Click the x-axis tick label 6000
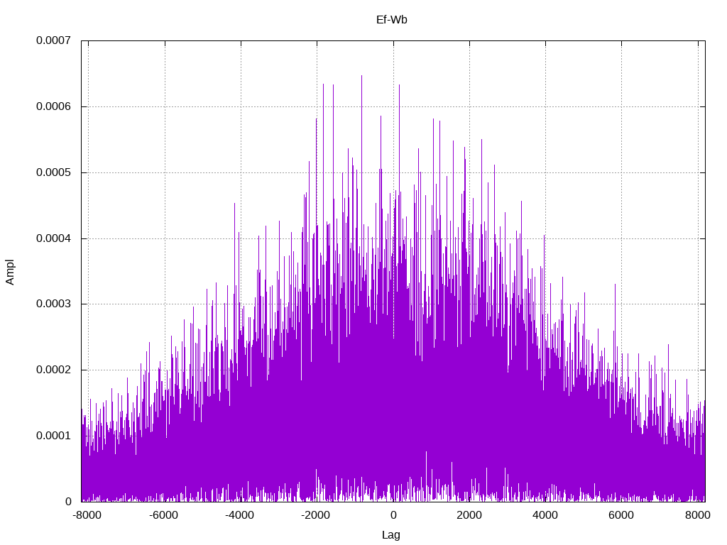 point(621,515)
